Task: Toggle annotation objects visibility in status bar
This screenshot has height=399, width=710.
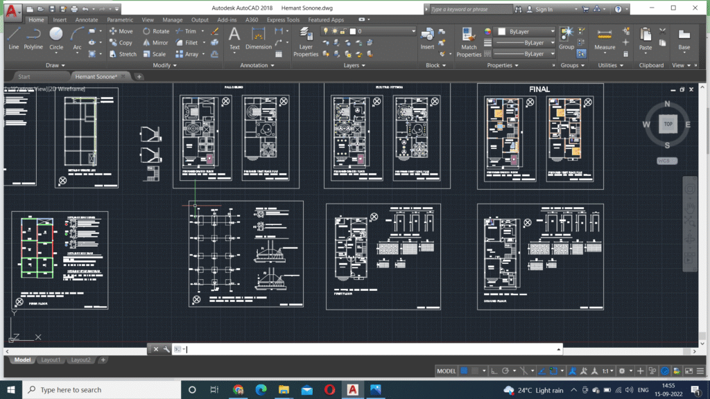Action: (572, 371)
